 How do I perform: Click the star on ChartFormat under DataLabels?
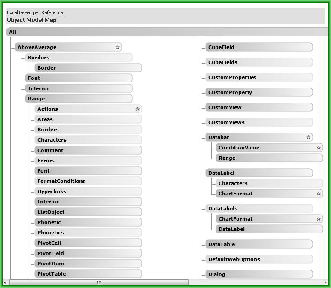pos(319,219)
